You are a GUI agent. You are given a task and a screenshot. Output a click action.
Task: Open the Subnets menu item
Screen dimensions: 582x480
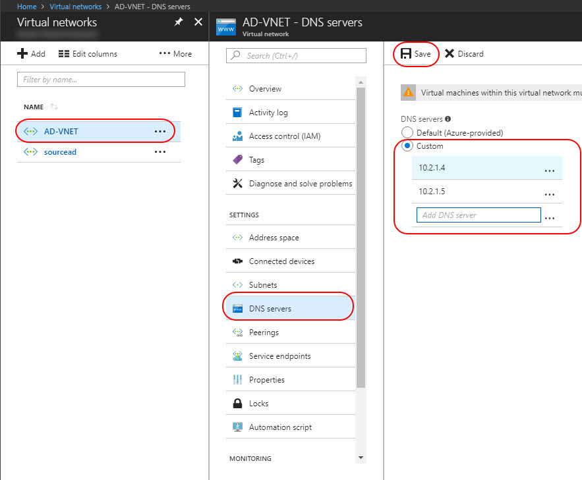pos(291,285)
